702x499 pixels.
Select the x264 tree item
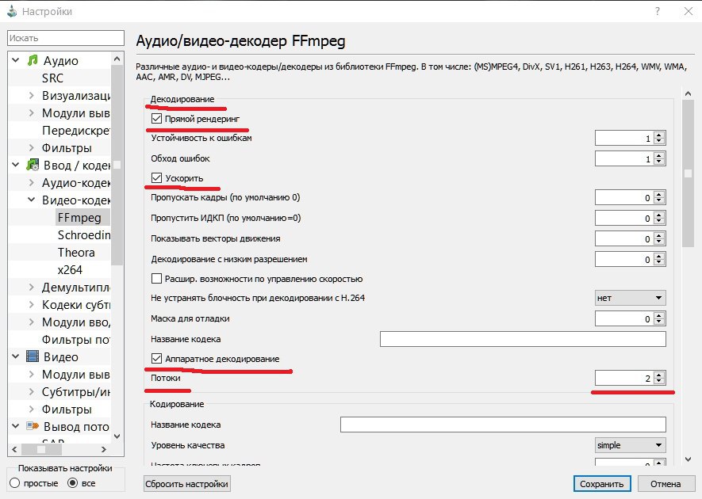(x=70, y=269)
